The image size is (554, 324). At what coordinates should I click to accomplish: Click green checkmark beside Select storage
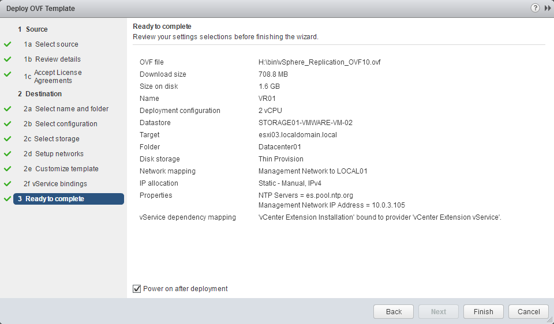pos(8,139)
